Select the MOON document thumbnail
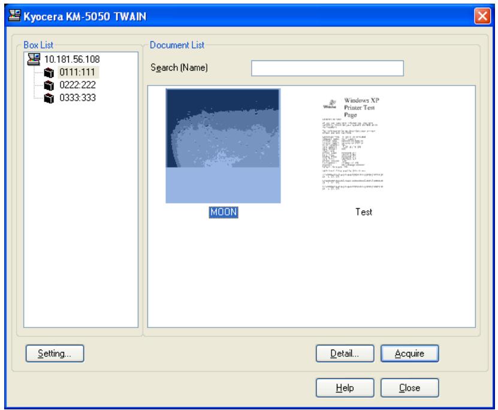 point(223,146)
